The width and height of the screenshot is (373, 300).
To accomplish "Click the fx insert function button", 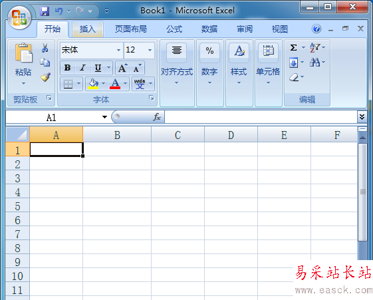I will pyautogui.click(x=157, y=117).
